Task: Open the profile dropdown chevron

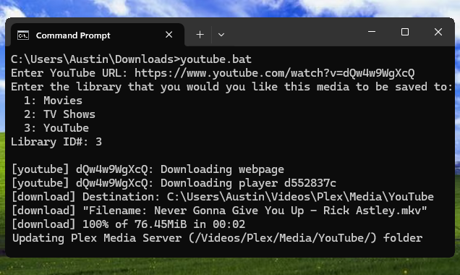Action: click(221, 35)
